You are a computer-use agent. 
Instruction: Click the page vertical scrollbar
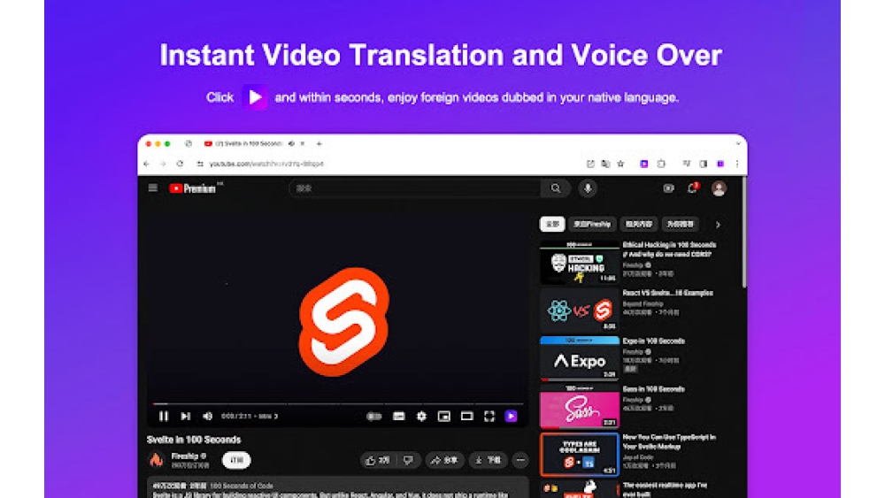coord(744,233)
